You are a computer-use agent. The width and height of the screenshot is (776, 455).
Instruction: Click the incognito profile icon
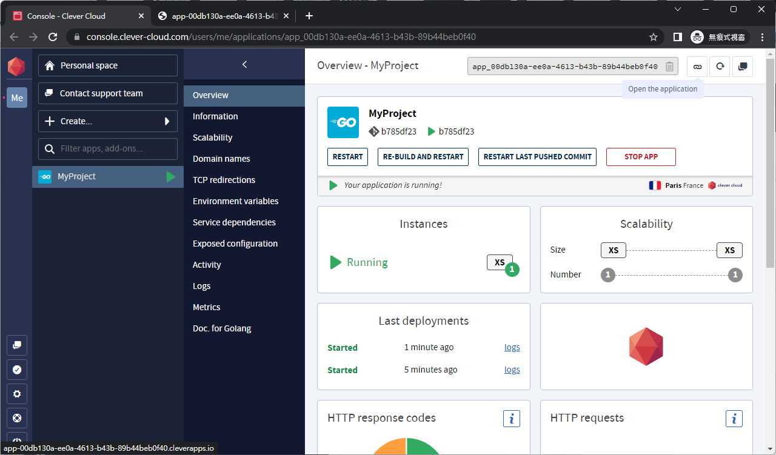click(x=697, y=37)
